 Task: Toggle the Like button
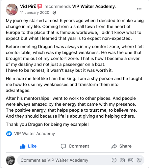(29, 146)
